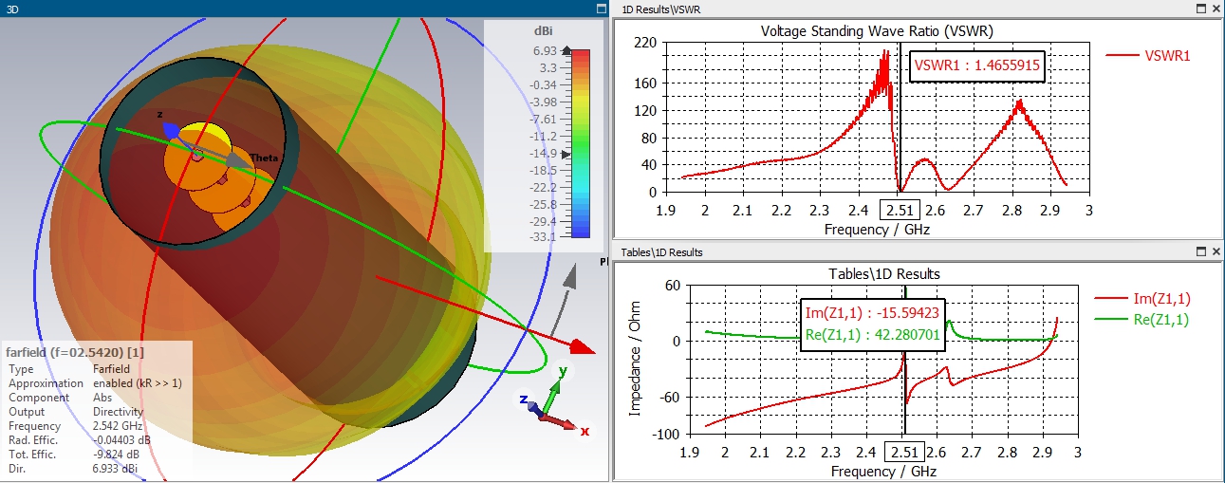Image resolution: width=1225 pixels, height=483 pixels.
Task: Maximize the 3D view window
Action: point(600,9)
